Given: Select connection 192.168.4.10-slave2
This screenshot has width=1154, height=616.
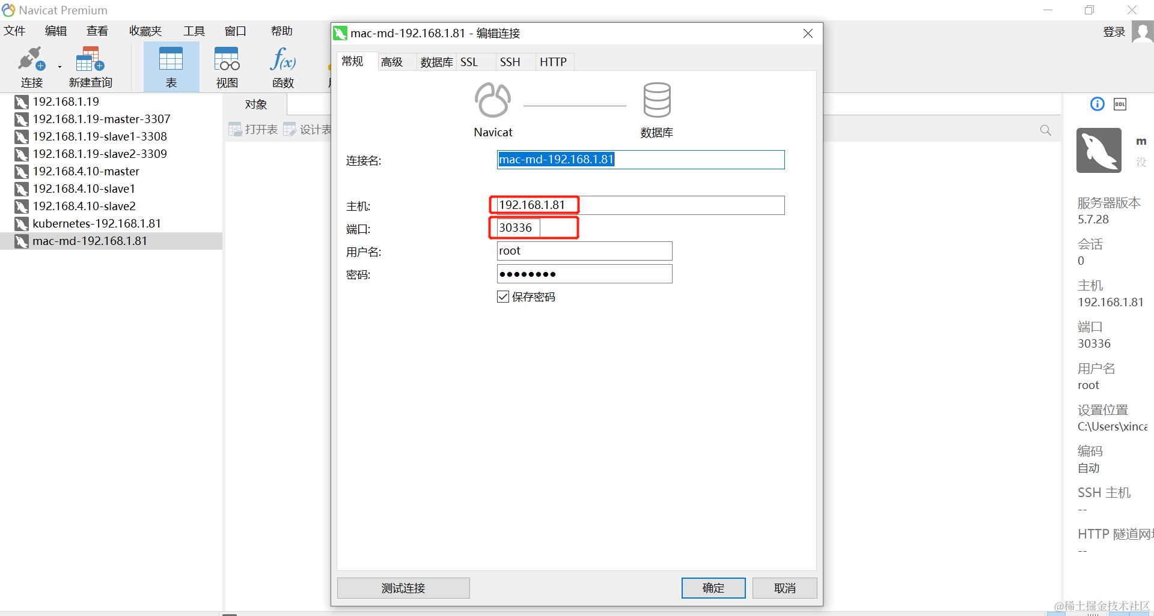Looking at the screenshot, I should 84,207.
